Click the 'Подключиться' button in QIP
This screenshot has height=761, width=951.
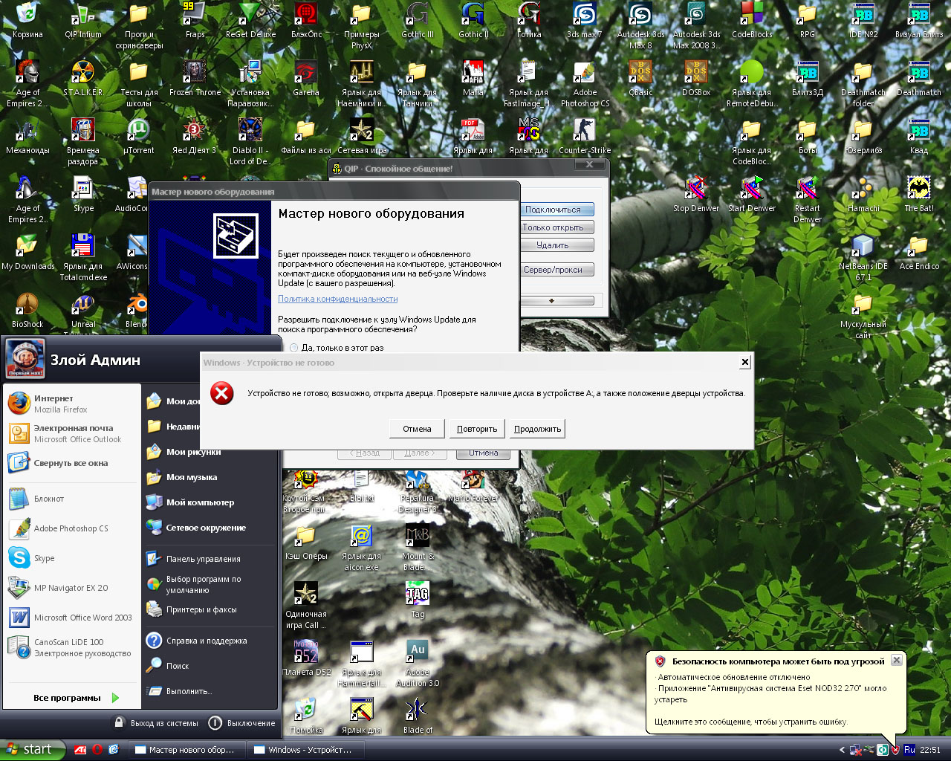pos(557,210)
